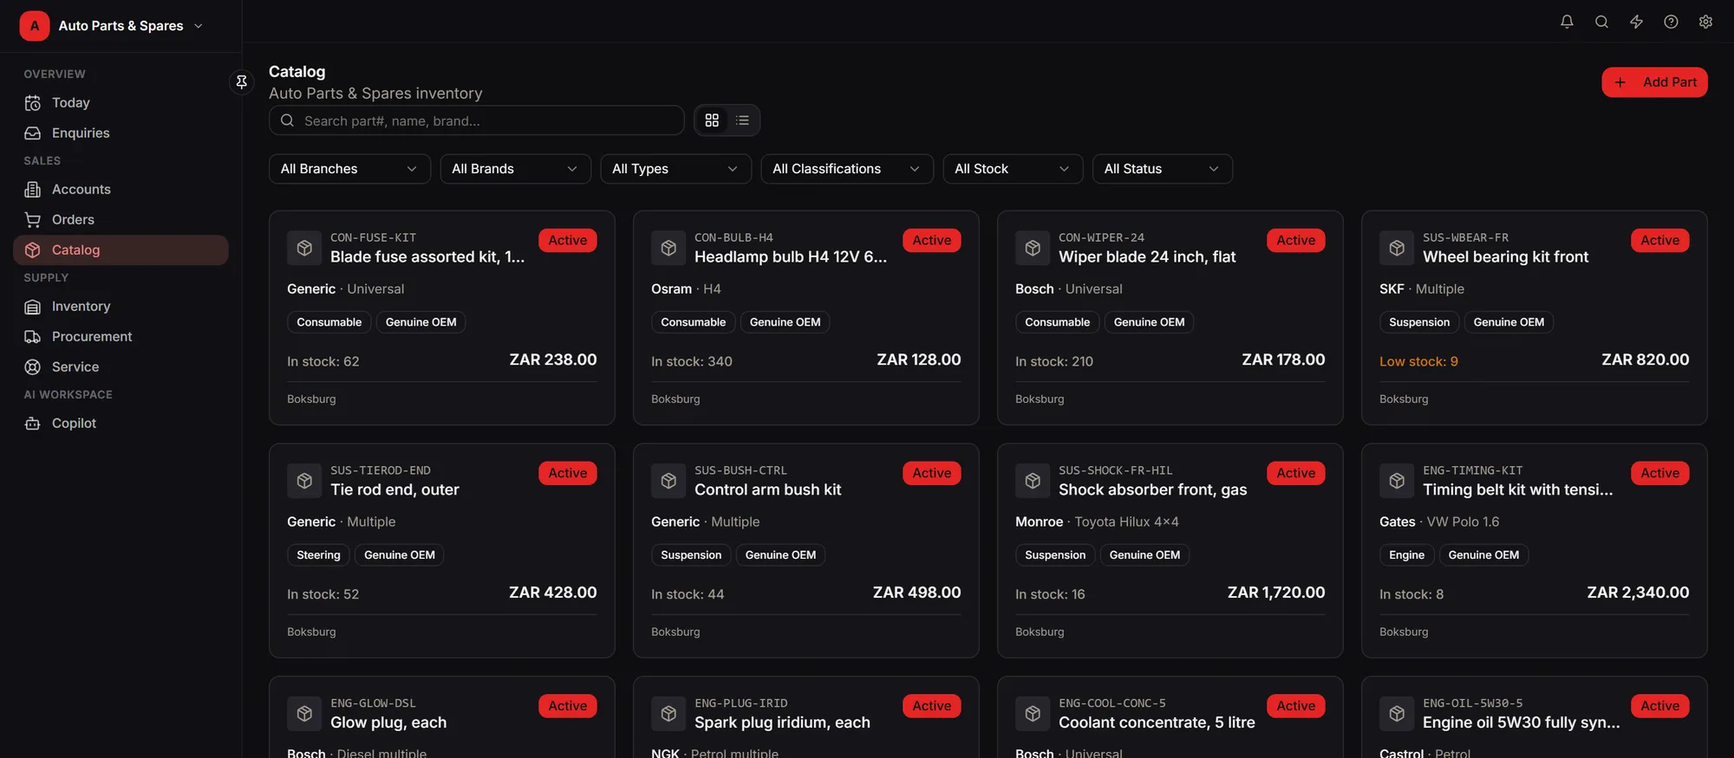Open the help question mark icon
Viewport: 1734px width, 758px height.
coord(1671,22)
